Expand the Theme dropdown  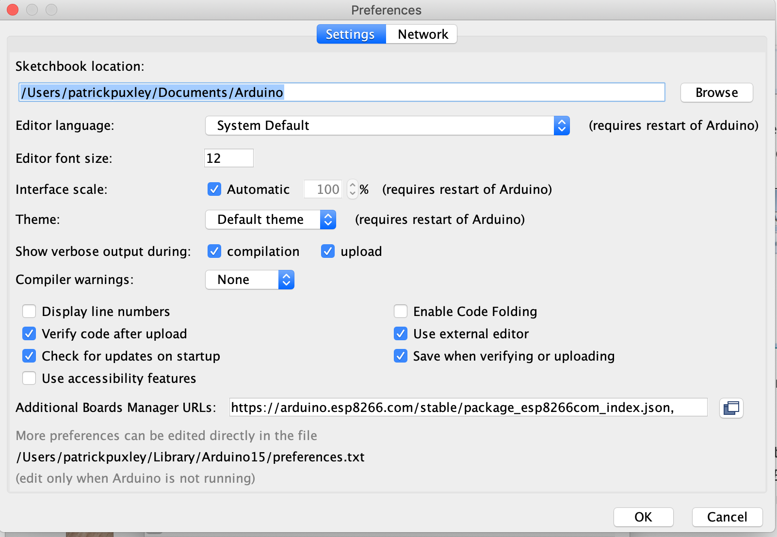tap(271, 220)
